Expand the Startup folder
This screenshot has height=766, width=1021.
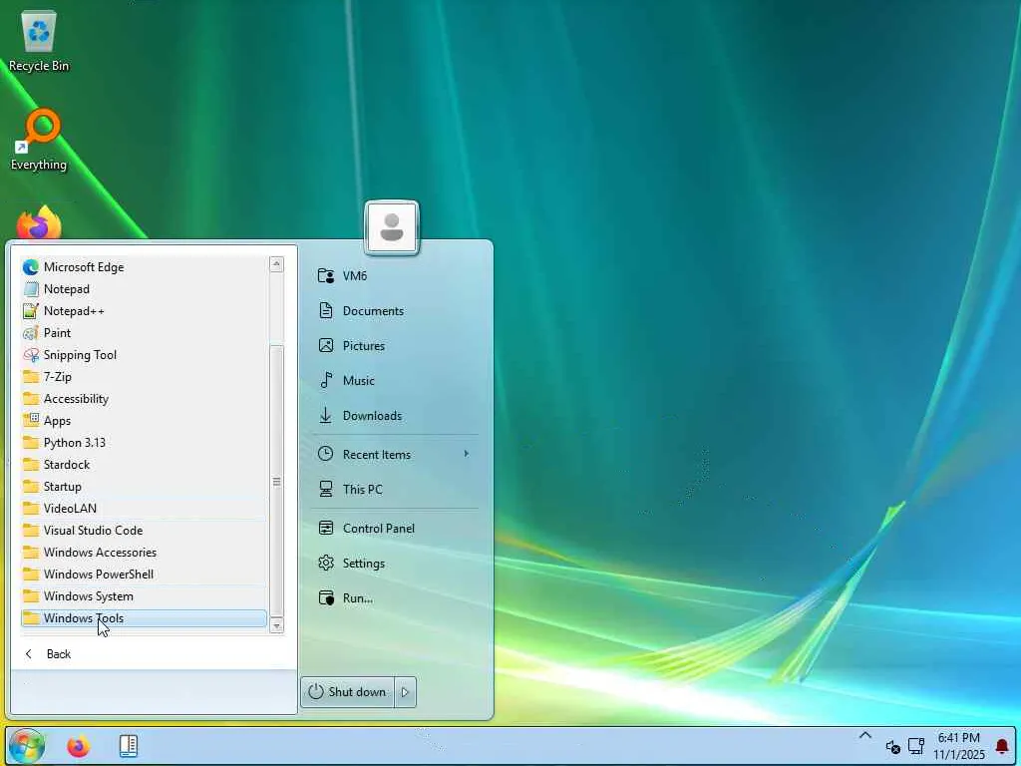point(144,487)
